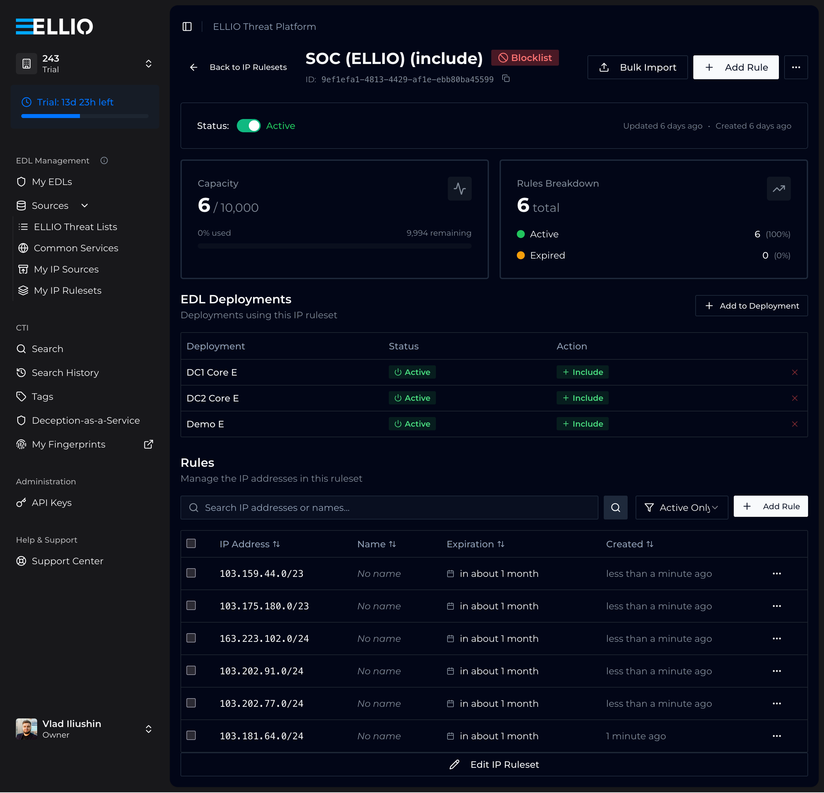Select checkbox for 103.175.180.0/23

coord(191,606)
